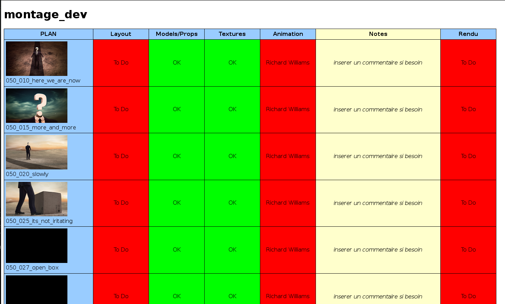Viewport: 505px width, 304px height.
Task: Click plan name 050_027_open_box
Action: click(x=32, y=268)
